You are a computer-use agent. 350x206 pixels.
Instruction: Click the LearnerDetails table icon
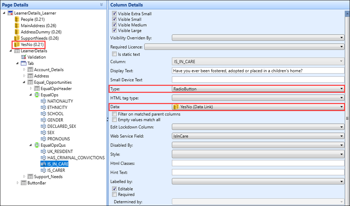pyautogui.click(x=17, y=51)
